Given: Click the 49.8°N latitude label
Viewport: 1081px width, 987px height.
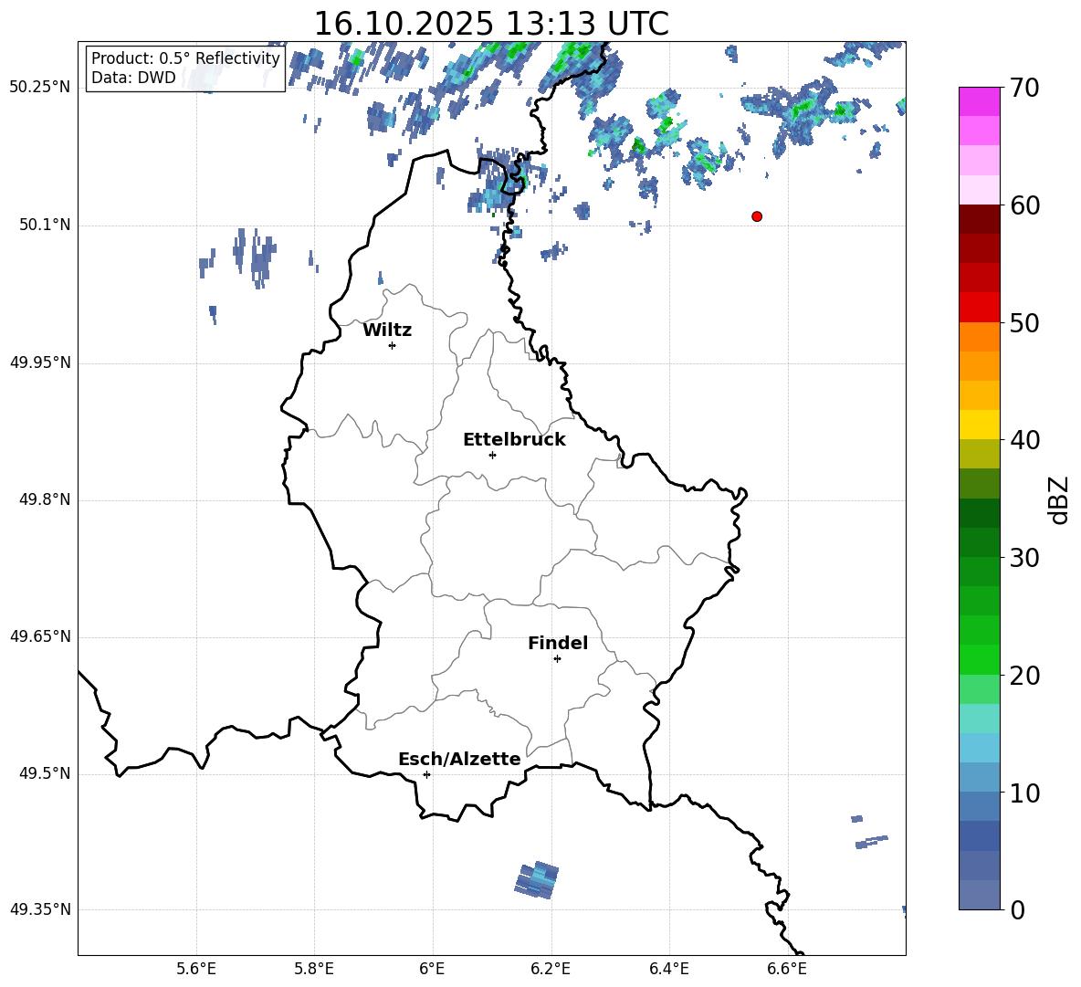Looking at the screenshot, I should point(45,499).
